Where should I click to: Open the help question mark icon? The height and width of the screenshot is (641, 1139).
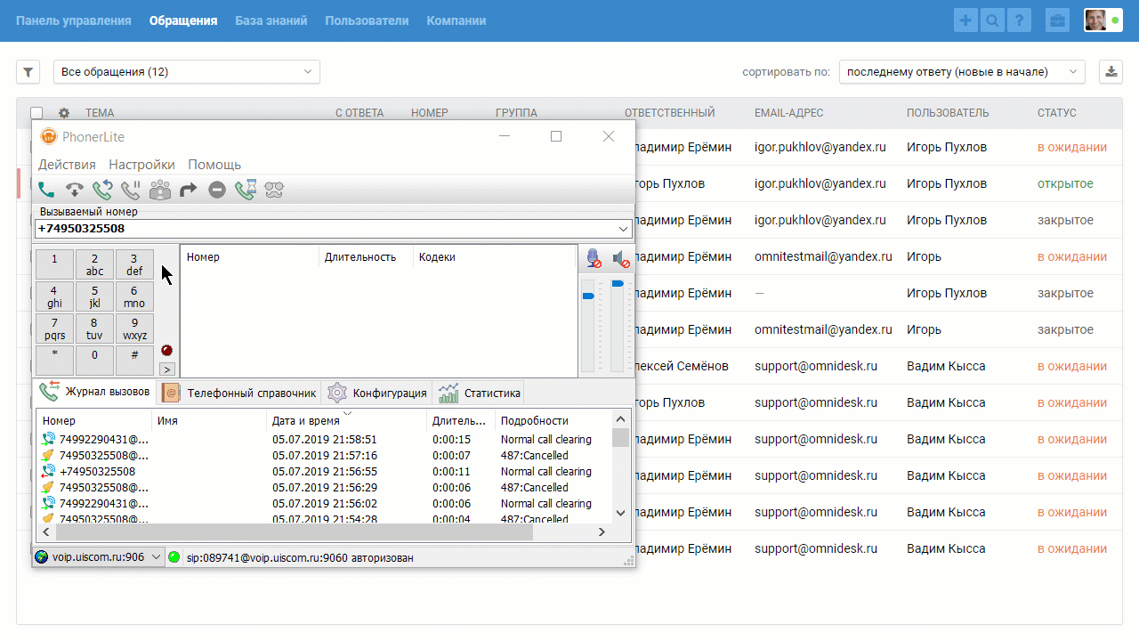point(1019,20)
